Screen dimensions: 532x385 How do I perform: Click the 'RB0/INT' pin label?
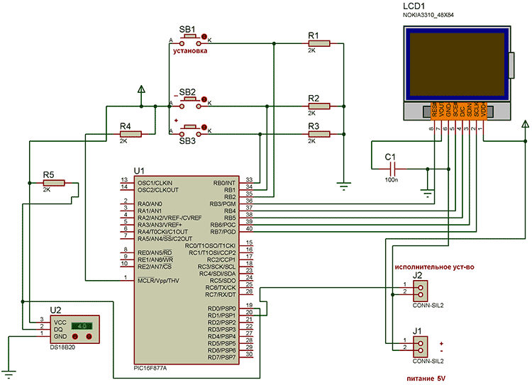click(224, 183)
